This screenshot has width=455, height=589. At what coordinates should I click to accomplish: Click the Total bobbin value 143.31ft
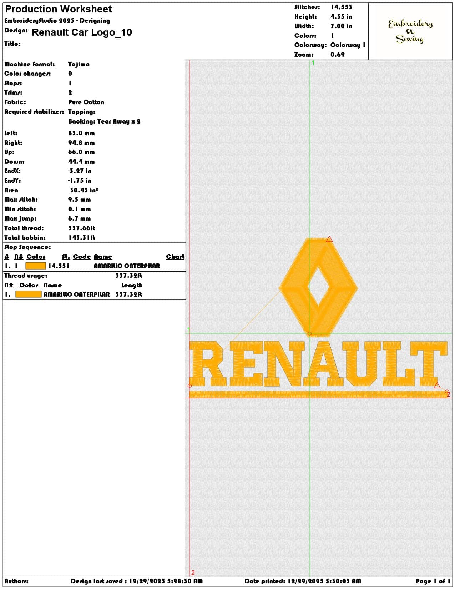[x=82, y=238]
